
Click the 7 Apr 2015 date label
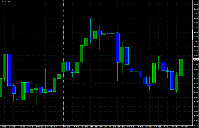point(184,127)
